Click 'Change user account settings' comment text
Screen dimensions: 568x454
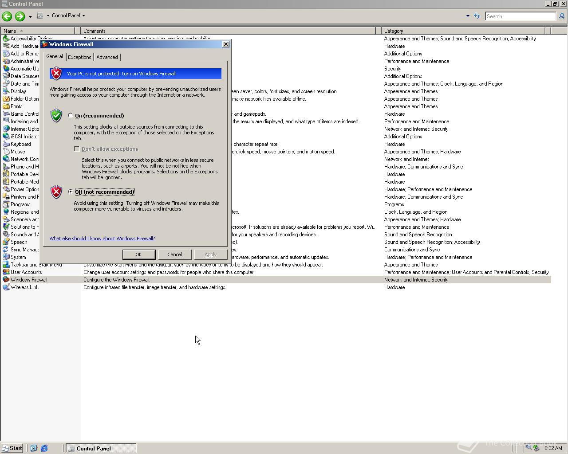(x=169, y=272)
